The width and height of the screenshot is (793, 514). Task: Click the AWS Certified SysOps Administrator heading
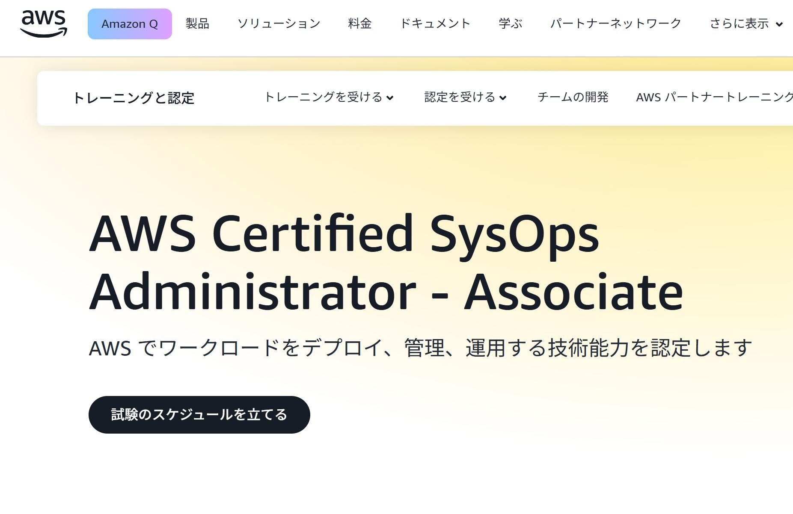(386, 263)
